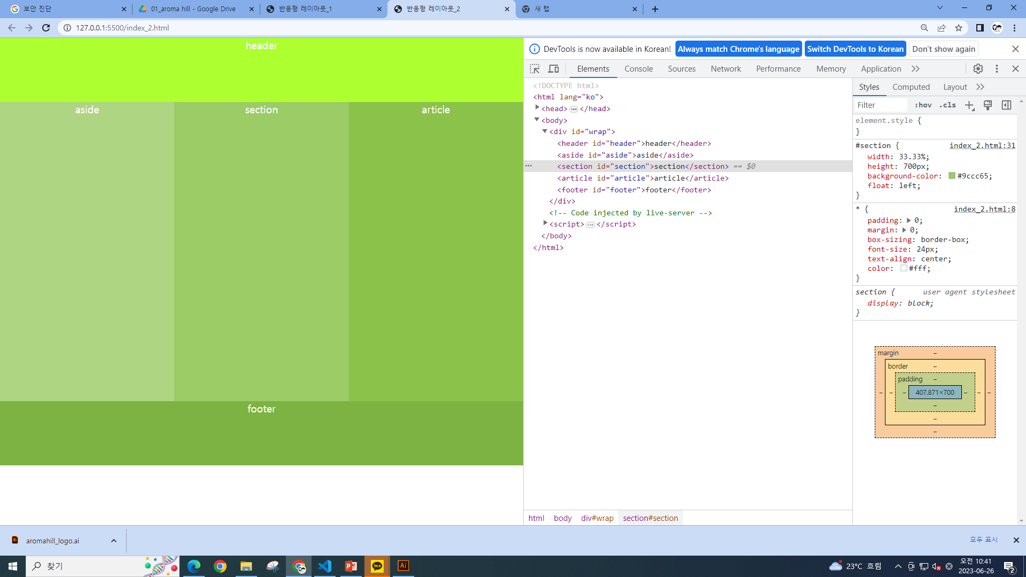The height and width of the screenshot is (577, 1026).
Task: Click the Switch DevTools to Korean button
Action: [855, 49]
